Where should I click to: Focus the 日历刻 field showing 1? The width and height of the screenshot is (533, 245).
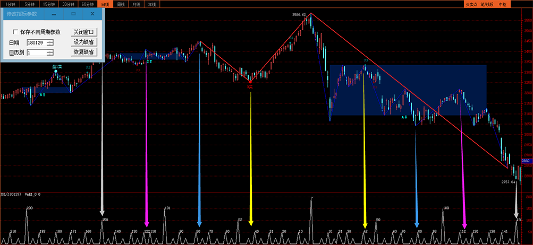[x=37, y=52]
